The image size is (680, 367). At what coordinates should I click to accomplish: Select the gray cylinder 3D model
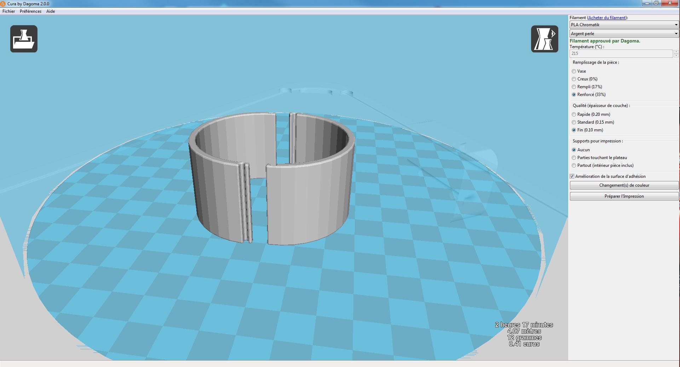point(272,178)
